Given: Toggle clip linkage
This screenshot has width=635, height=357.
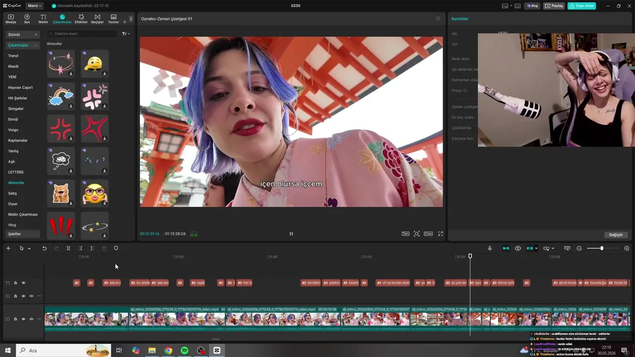Looking at the screenshot, I should 530,248.
